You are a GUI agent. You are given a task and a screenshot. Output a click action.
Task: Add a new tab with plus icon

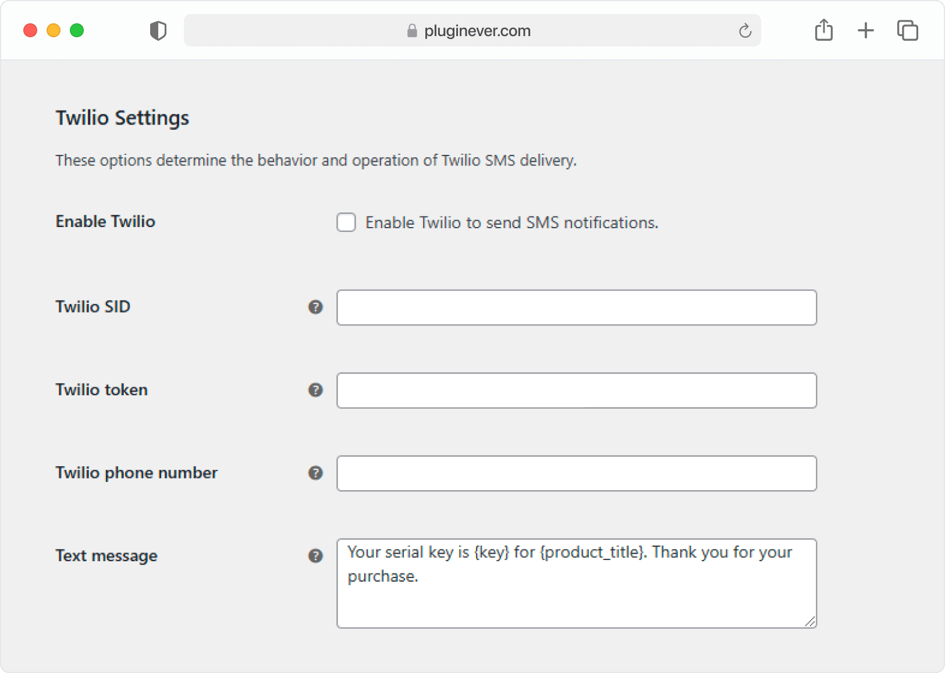pyautogui.click(x=865, y=30)
